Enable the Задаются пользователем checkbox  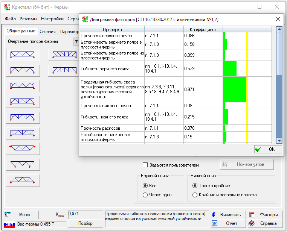pyautogui.click(x=145, y=165)
